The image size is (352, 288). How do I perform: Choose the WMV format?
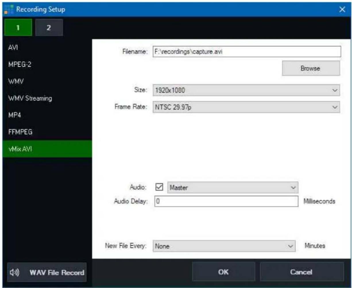pos(47,81)
